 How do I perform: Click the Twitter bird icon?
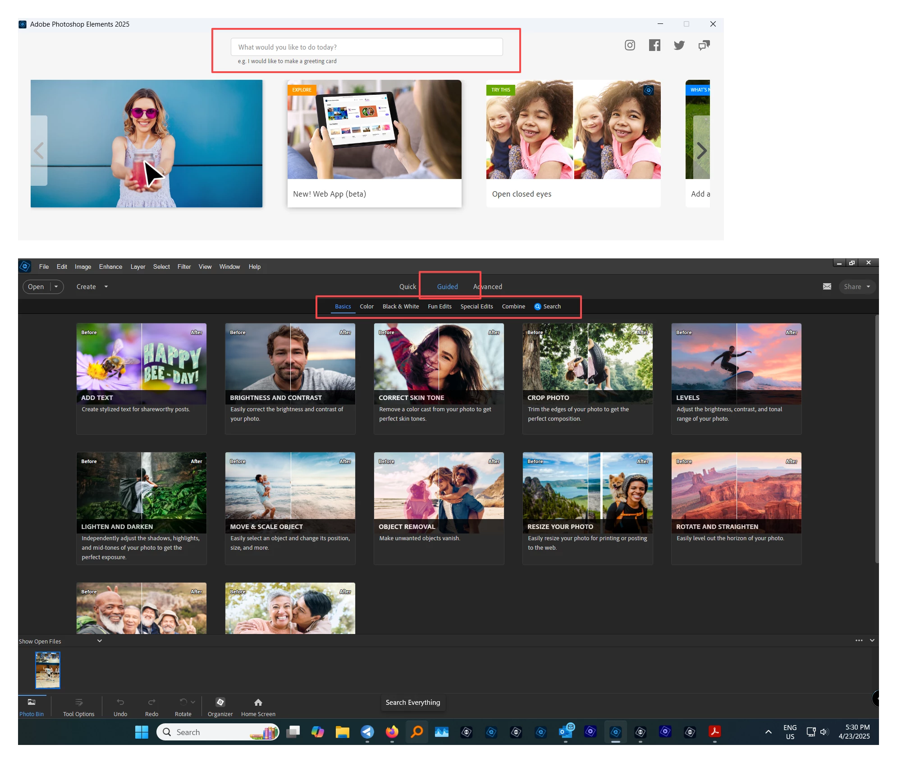679,45
